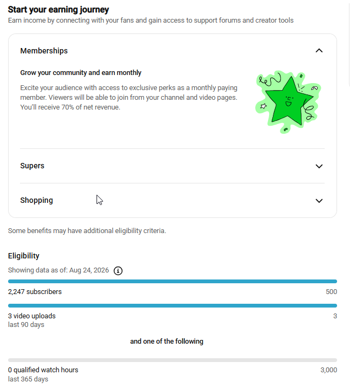350x389 pixels.
Task: Click the 3,000 watch hours target value
Action: coord(328,370)
